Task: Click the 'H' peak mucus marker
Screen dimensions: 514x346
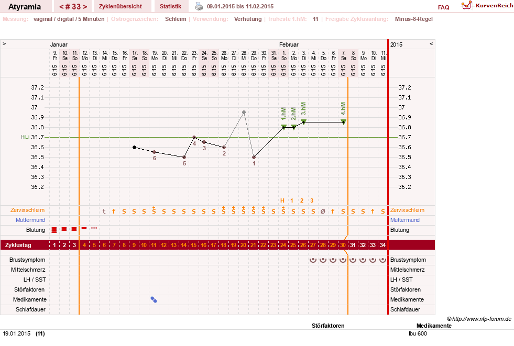Action: 282,200
